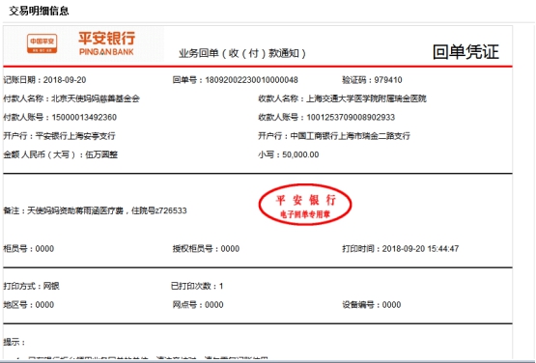Click payee name 上海交通大学医学院附属瑞金医院
536x363 pixels.
pyautogui.click(x=366, y=98)
